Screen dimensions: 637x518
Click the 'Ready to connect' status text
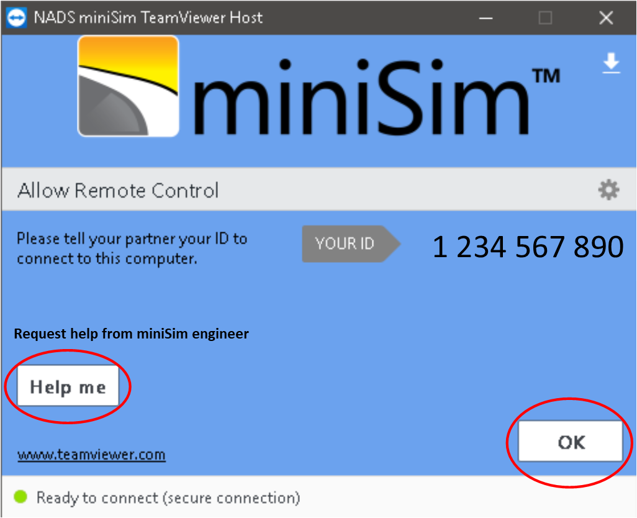[x=168, y=498]
